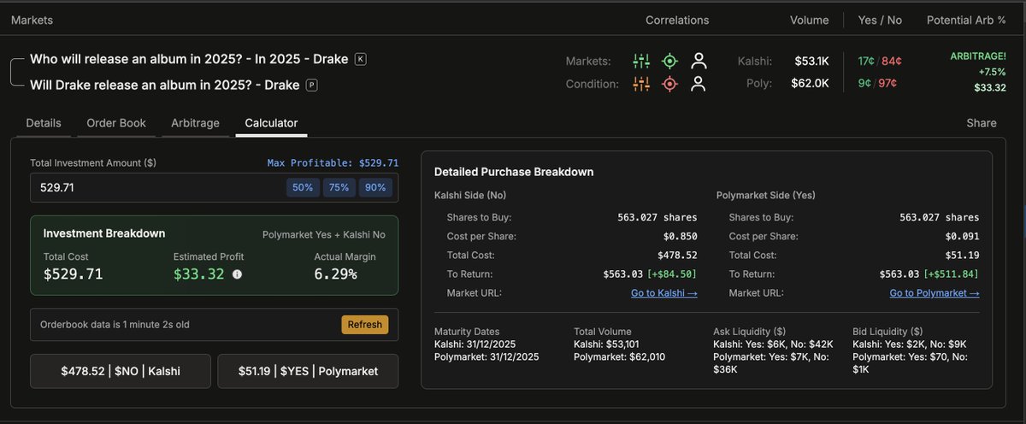Click the Poly volume $62.0K
The height and width of the screenshot is (424, 1026).
tap(811, 84)
